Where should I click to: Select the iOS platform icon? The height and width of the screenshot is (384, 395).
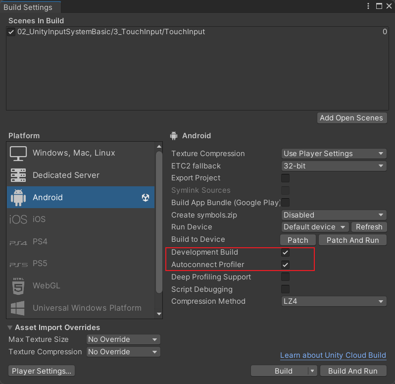point(18,219)
